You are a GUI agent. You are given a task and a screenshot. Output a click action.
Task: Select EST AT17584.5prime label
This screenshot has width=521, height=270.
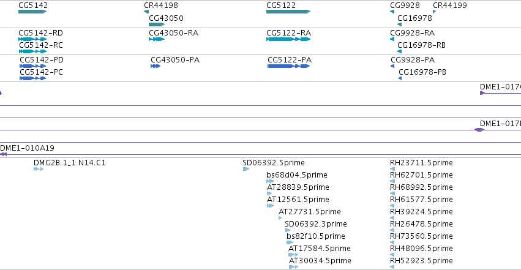[320, 249]
